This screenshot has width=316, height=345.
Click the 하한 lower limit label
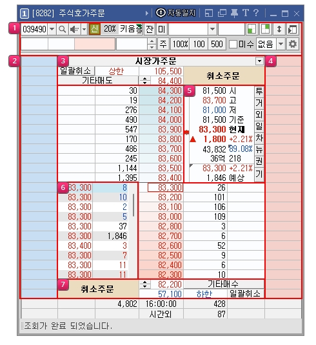[204, 294]
